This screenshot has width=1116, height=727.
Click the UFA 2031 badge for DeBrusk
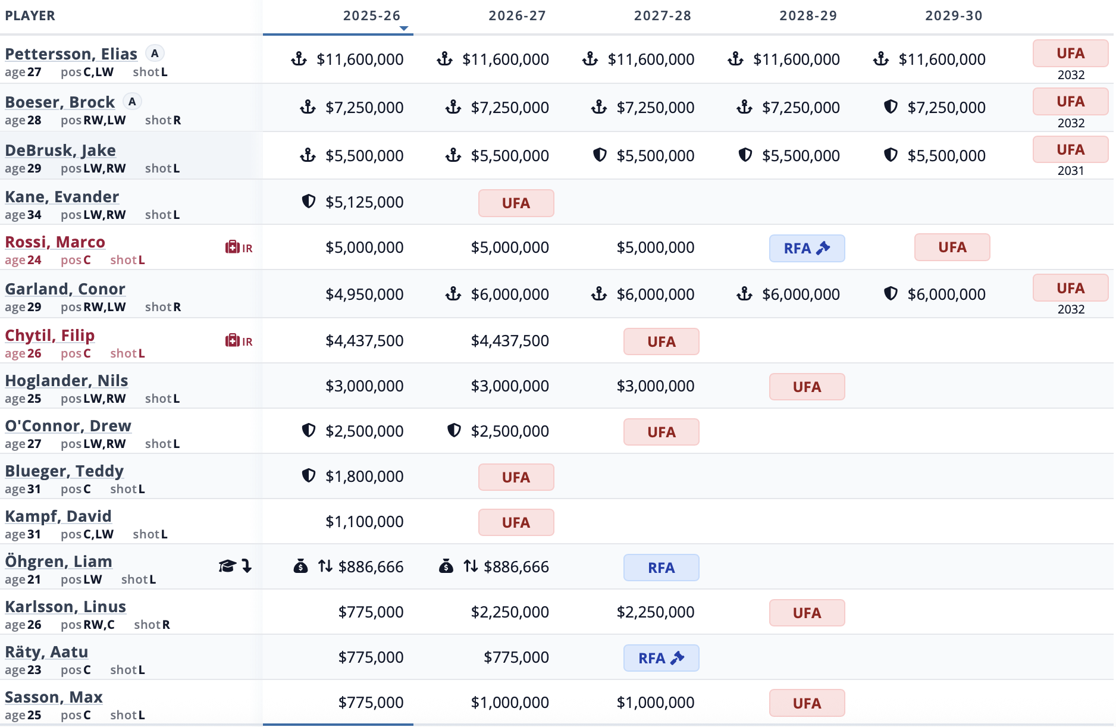tap(1070, 150)
